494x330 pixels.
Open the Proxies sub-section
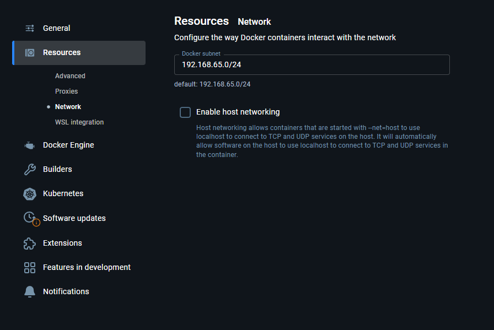tap(66, 91)
